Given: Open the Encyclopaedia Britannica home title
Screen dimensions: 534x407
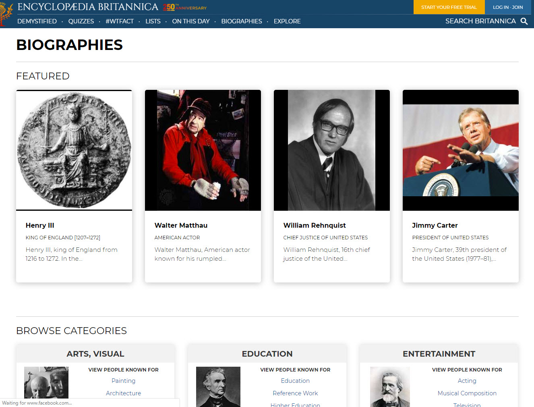Looking at the screenshot, I should click(x=88, y=7).
